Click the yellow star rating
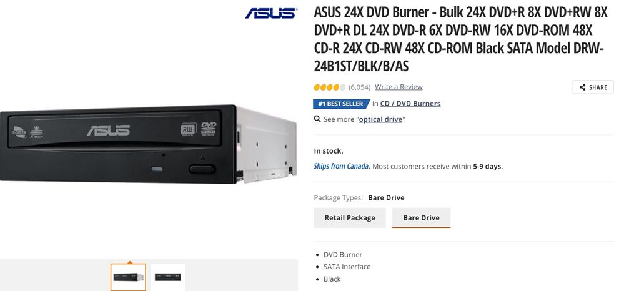The image size is (624, 291). pos(330,87)
